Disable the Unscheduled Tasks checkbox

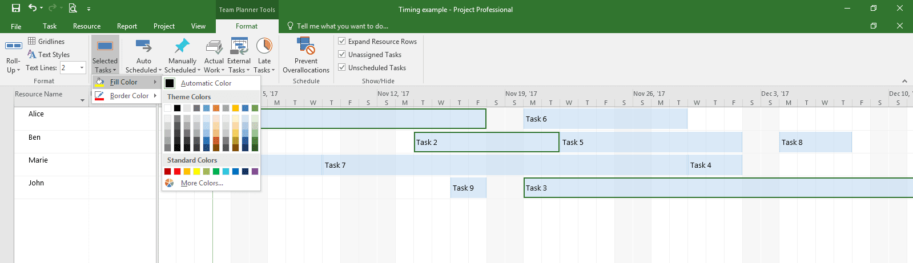(342, 67)
